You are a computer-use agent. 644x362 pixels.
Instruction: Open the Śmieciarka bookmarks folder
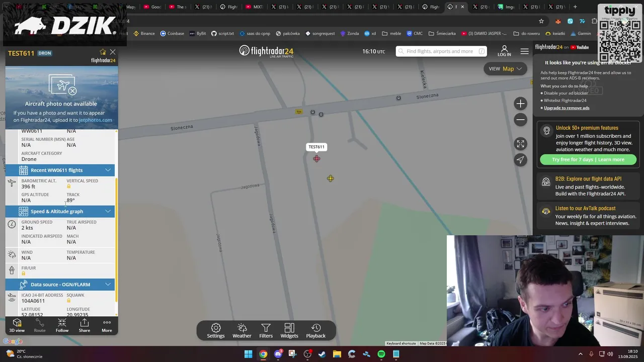tap(442, 34)
